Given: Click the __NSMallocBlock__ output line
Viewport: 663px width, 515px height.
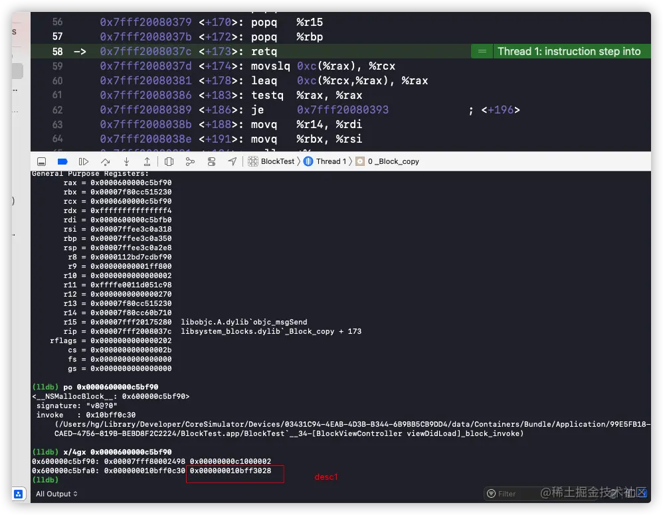Looking at the screenshot, I should pyautogui.click(x=111, y=396).
